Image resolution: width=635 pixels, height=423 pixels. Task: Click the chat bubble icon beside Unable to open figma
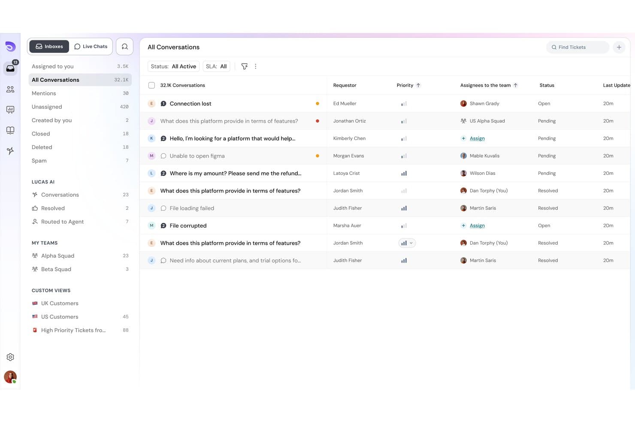coord(163,156)
